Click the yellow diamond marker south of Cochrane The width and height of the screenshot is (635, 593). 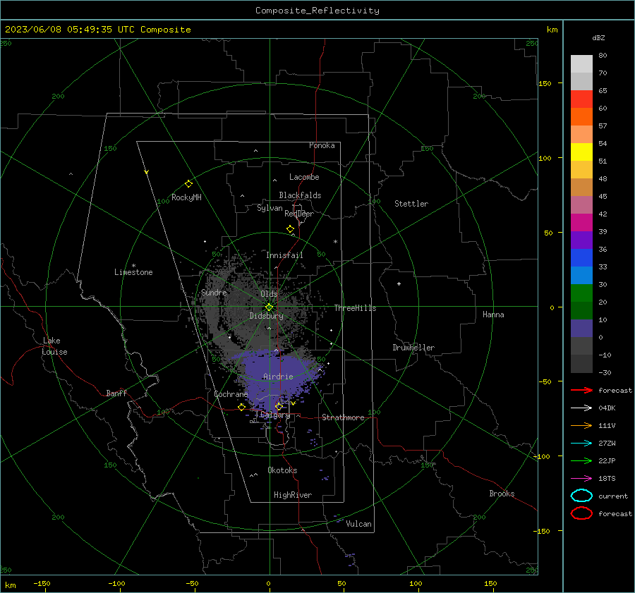[x=241, y=407]
